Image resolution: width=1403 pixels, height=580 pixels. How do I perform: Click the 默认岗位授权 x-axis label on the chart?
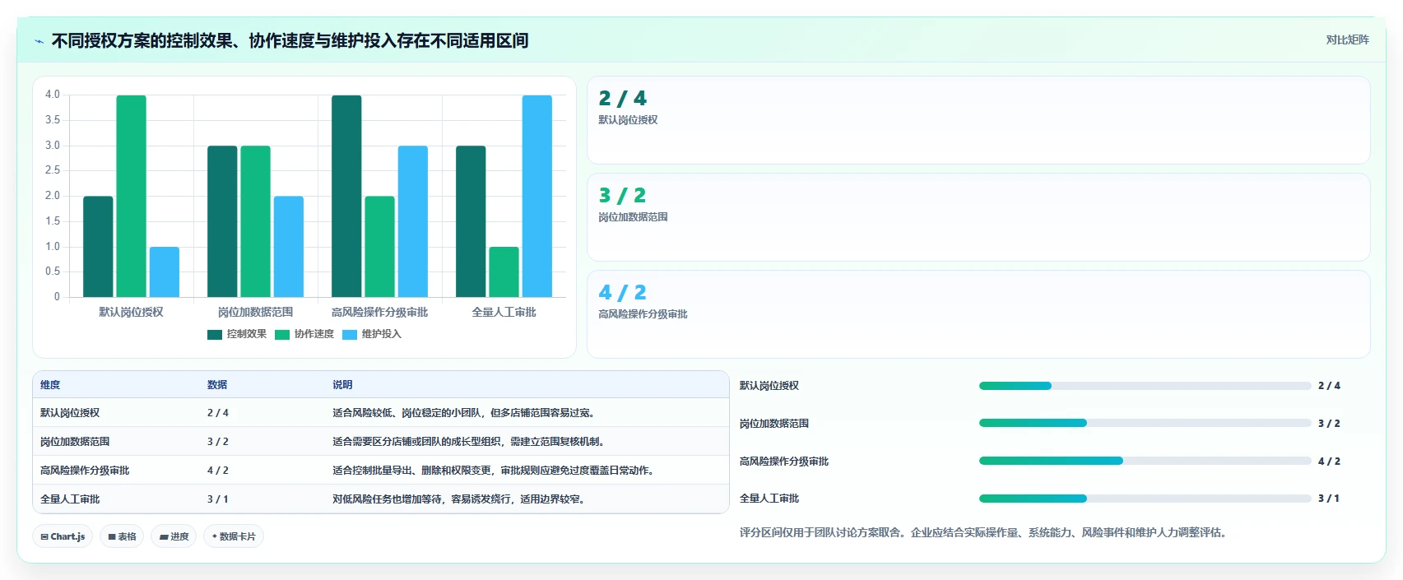pos(131,313)
